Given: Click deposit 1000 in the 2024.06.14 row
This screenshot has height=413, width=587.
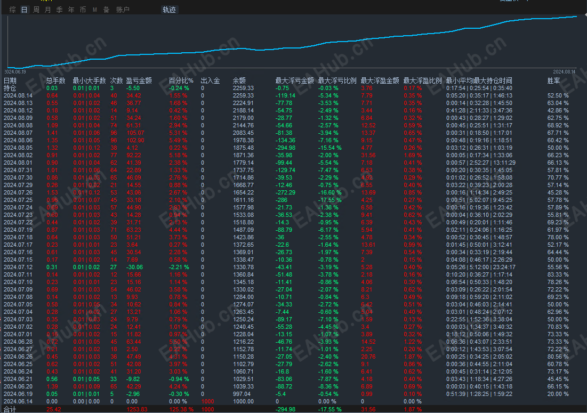Looking at the screenshot, I should click(208, 401).
